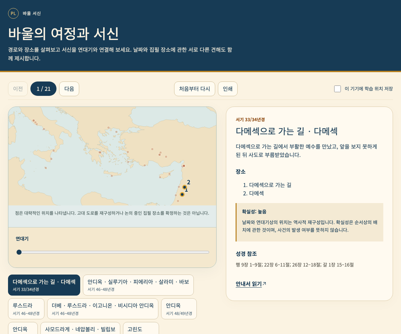This screenshot has width=401, height=334.
Task: Go to the next stop with 다음
Action: 69,89
